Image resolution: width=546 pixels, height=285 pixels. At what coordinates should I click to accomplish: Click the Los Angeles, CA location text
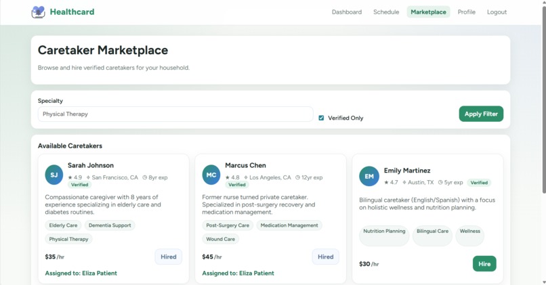(270, 177)
